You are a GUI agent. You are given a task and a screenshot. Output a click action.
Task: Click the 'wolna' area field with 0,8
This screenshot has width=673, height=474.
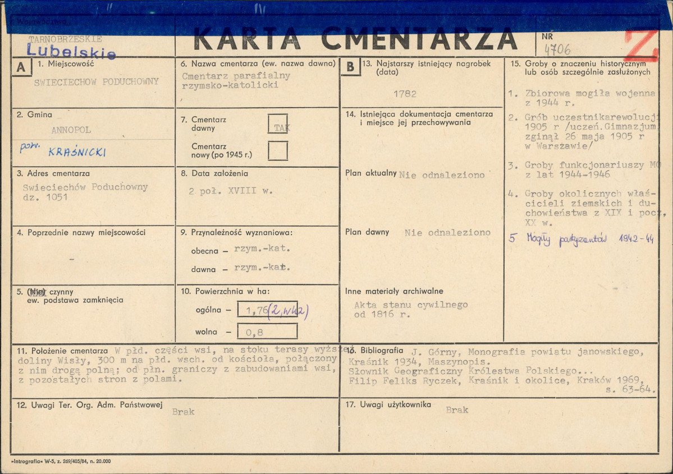pyautogui.click(x=267, y=332)
